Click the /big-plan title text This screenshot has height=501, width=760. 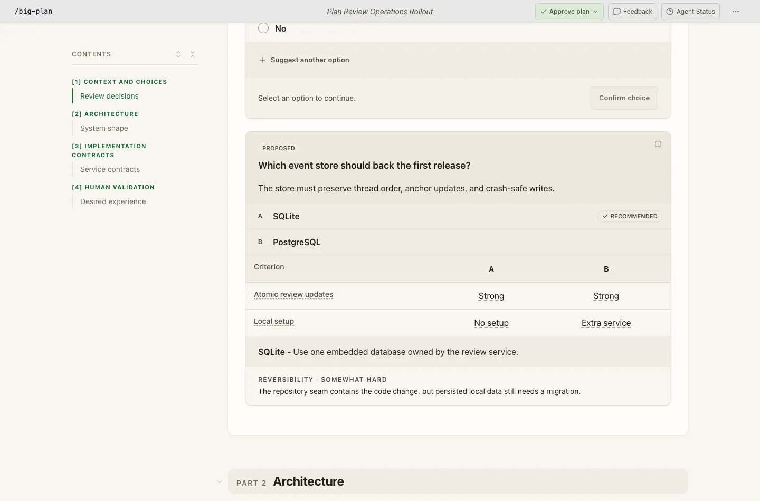[x=33, y=12]
